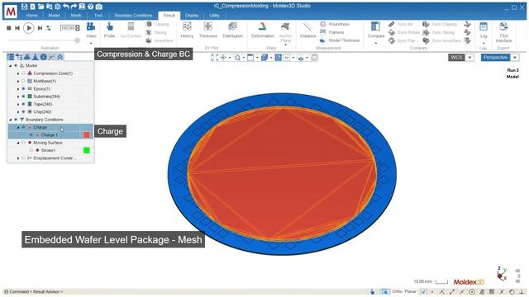
Task: Switch to the Utility tab
Action: 214,16
